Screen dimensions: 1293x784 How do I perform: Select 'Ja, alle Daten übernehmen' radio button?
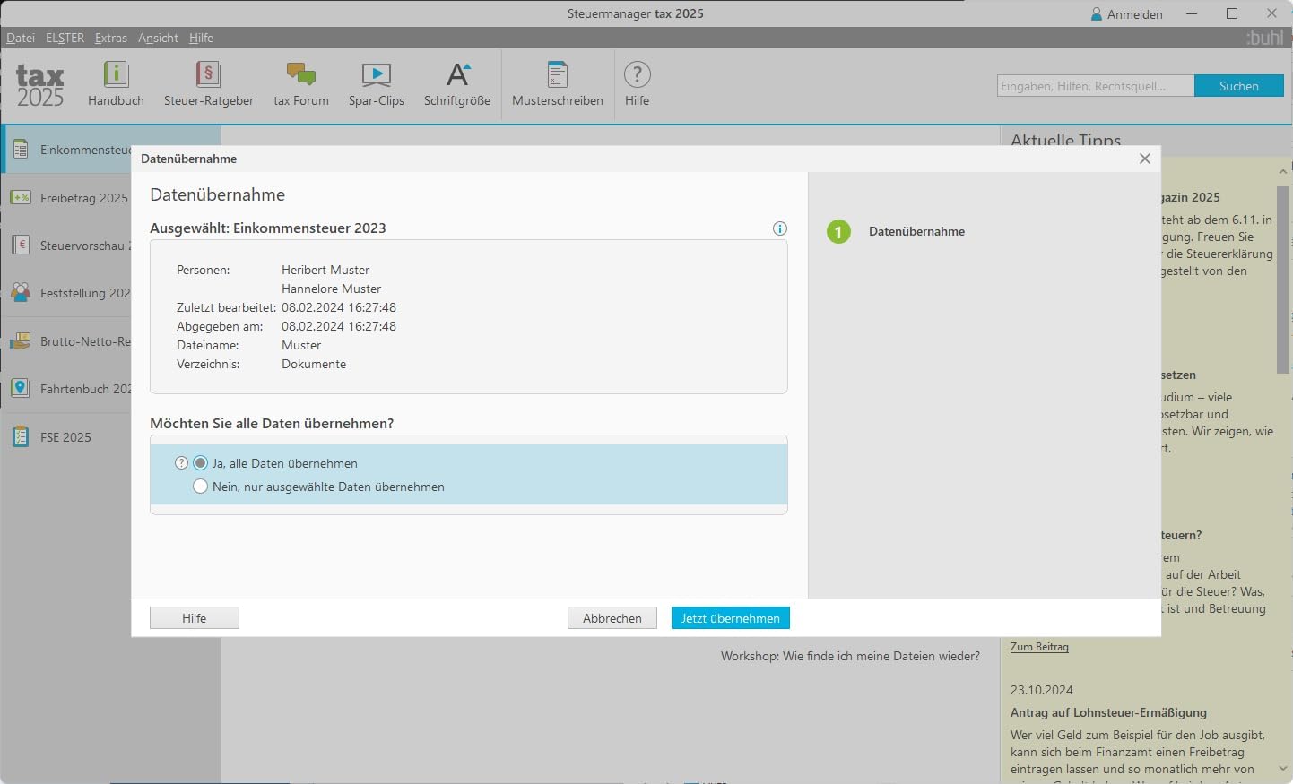pos(200,463)
